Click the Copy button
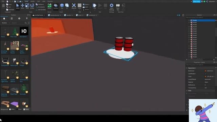 (x=9, y=4)
